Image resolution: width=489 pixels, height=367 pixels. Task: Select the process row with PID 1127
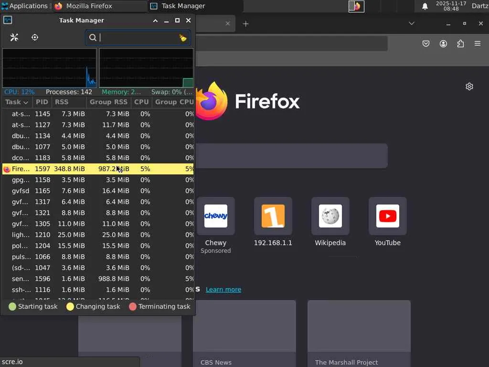click(98, 125)
